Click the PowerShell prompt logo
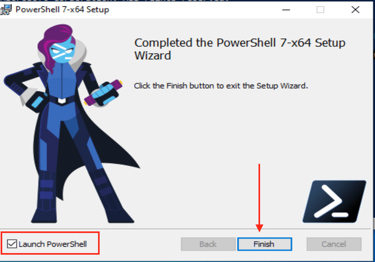Screen dimensions: 375x262 point(334,201)
